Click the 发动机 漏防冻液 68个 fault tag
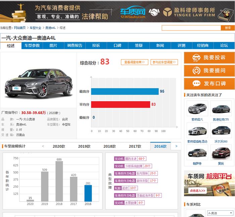 pos(130,159)
